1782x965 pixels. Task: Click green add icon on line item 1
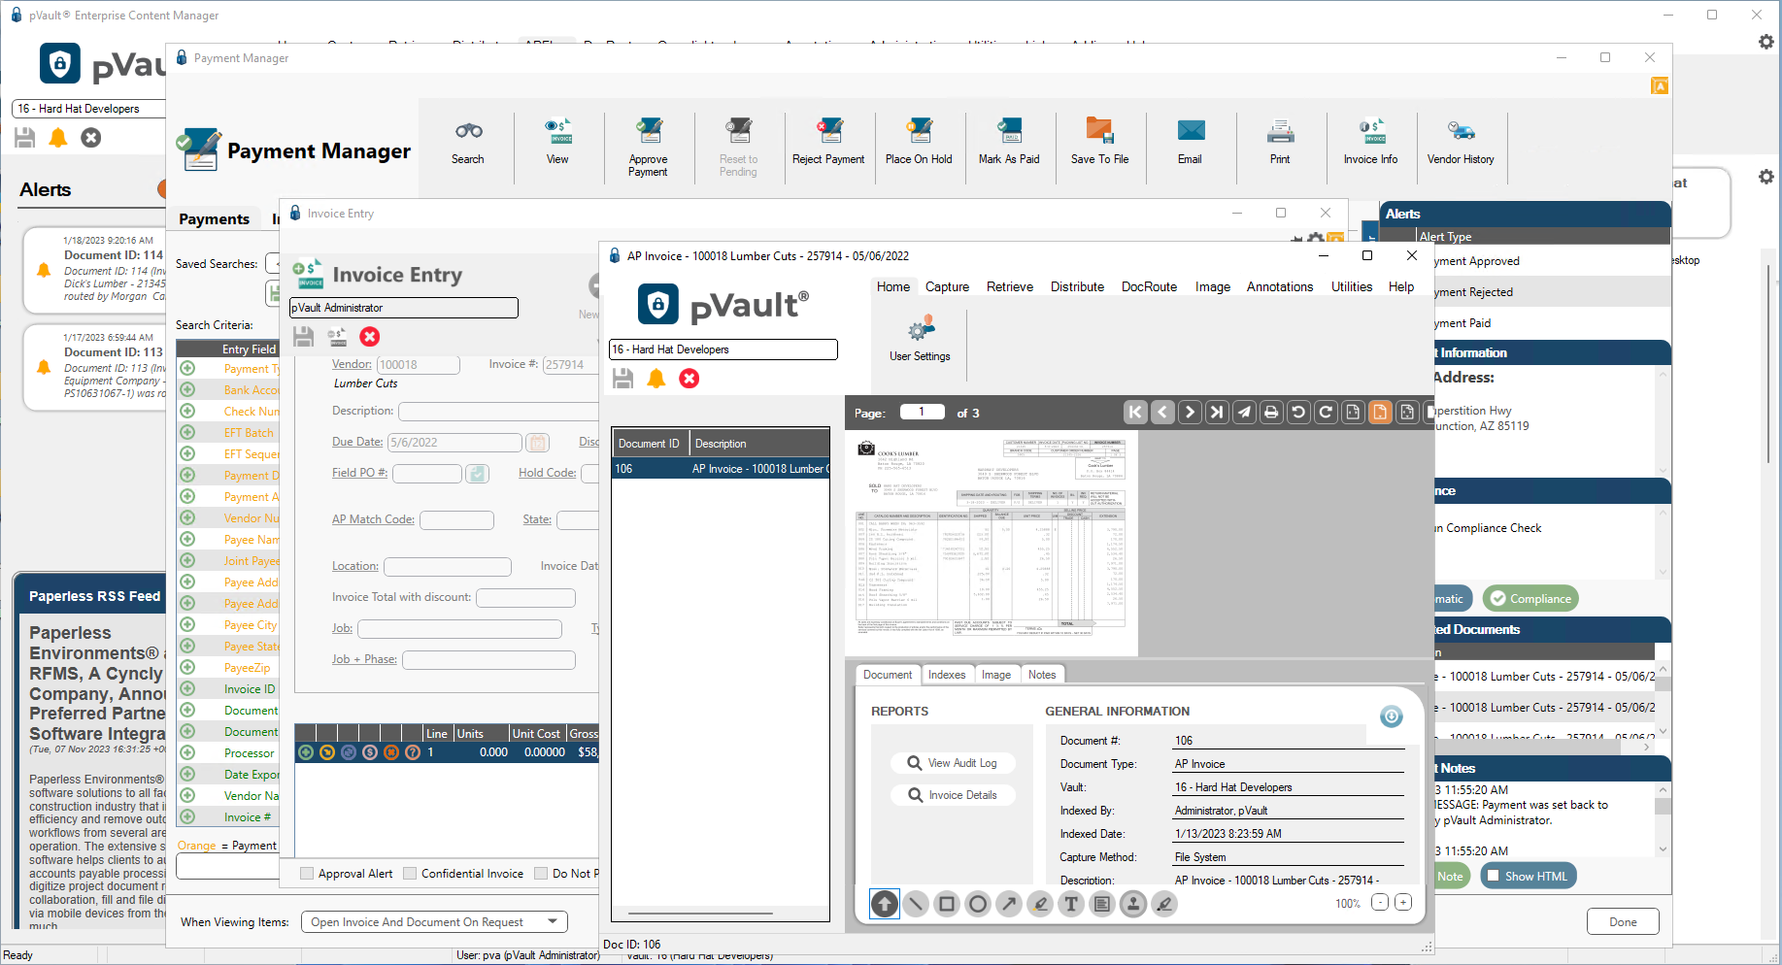306,752
